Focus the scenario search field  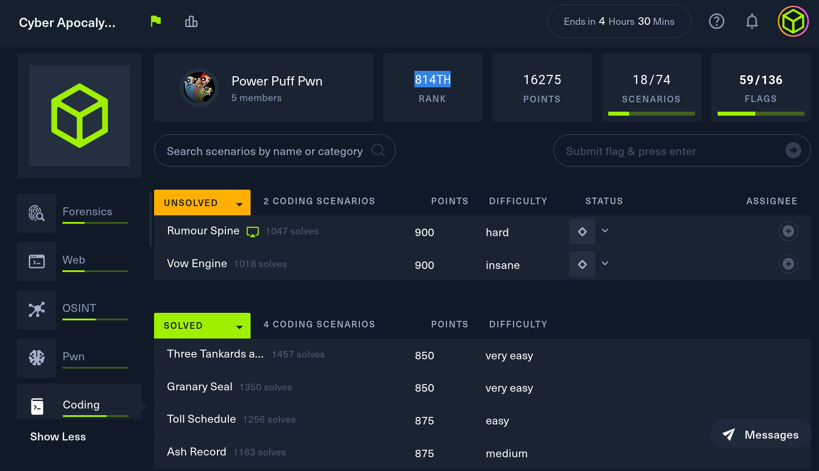274,151
